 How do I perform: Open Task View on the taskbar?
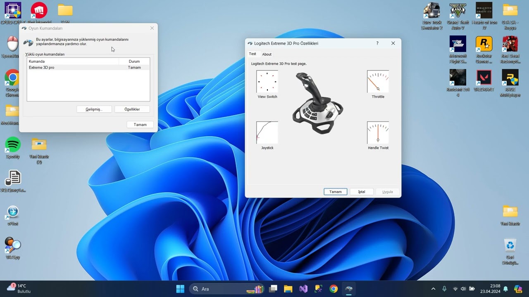273,289
